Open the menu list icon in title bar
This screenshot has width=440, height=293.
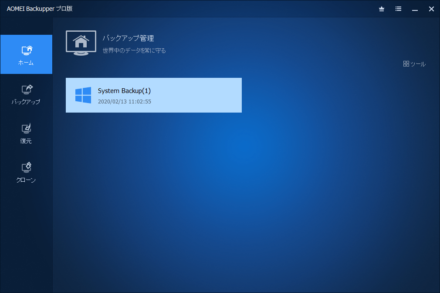click(x=398, y=9)
